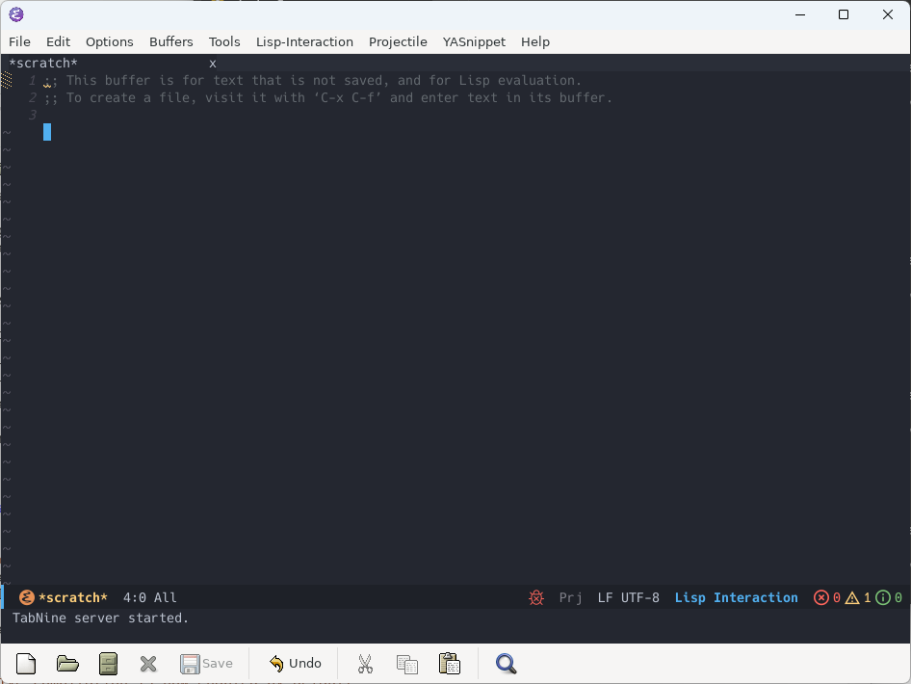Open the Lisp-Interaction menu
Screen dimensions: 911x684
click(x=304, y=41)
